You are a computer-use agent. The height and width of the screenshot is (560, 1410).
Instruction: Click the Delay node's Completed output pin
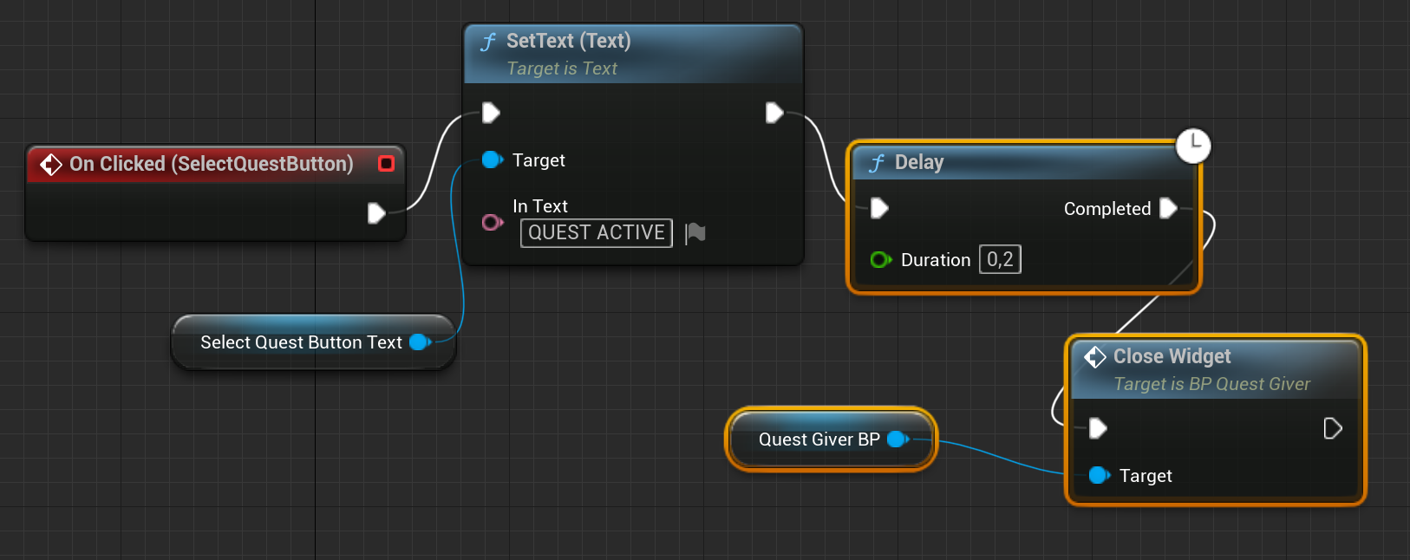click(x=1168, y=208)
